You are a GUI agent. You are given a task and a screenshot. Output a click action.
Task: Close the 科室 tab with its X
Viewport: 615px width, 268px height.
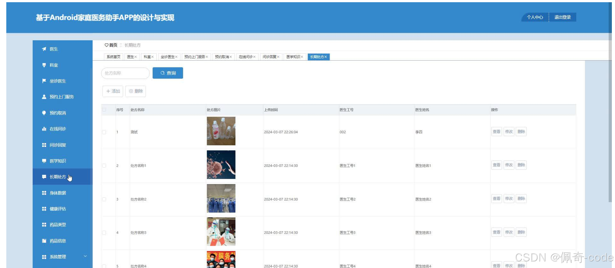point(152,57)
